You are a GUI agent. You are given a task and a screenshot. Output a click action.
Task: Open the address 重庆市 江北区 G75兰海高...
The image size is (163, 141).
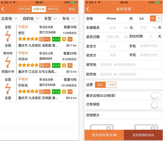37,72
